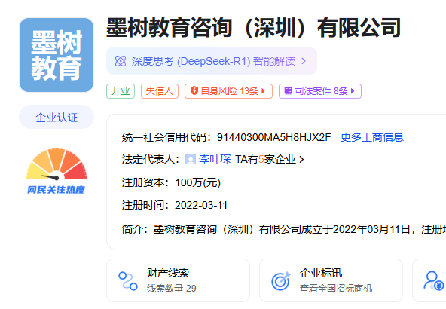Open the 企业标讯 card
The width and height of the screenshot is (446, 309).
331,280
